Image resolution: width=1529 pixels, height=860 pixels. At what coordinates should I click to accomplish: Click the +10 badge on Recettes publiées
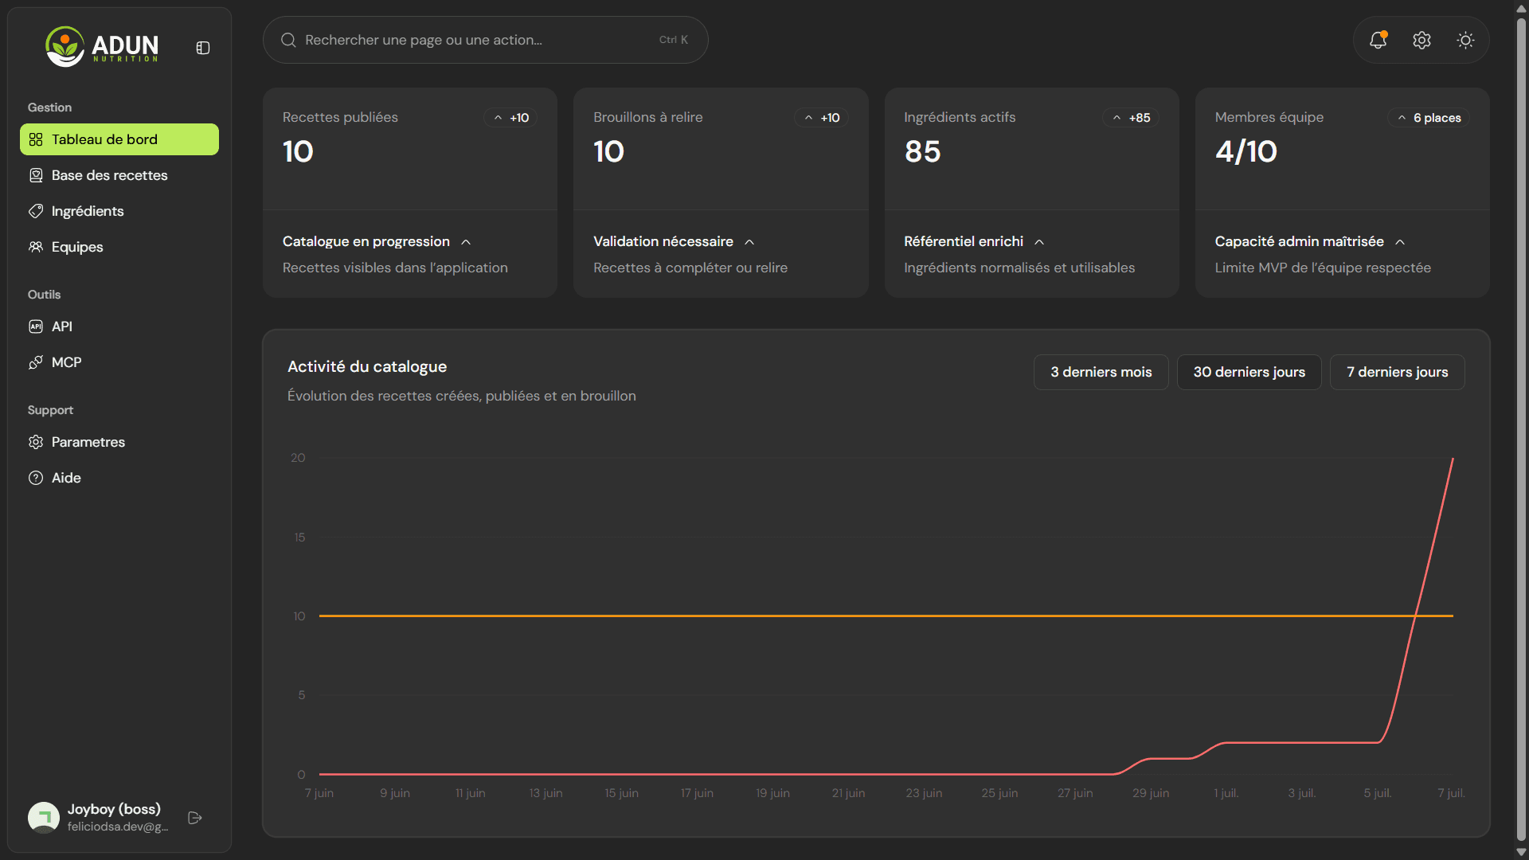(x=510, y=118)
